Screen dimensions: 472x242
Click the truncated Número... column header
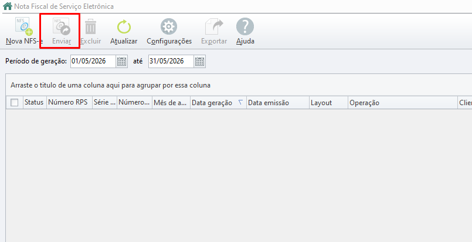pos(134,102)
